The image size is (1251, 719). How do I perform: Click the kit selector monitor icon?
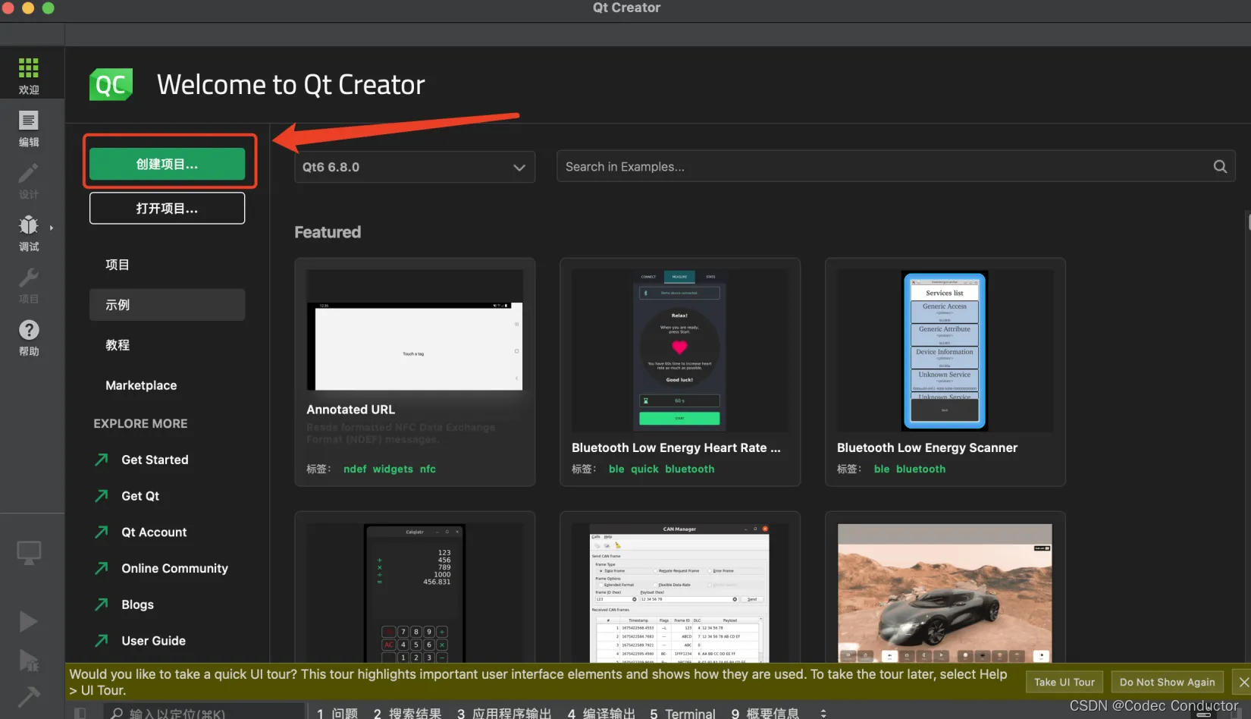pos(29,553)
